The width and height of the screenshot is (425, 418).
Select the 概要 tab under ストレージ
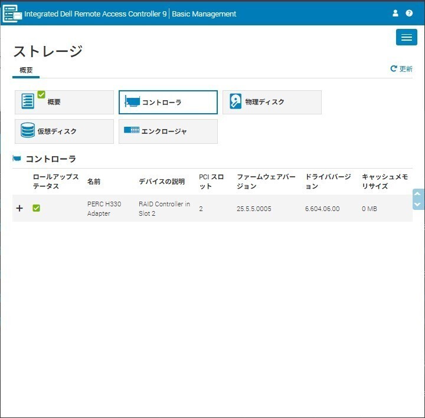click(26, 70)
